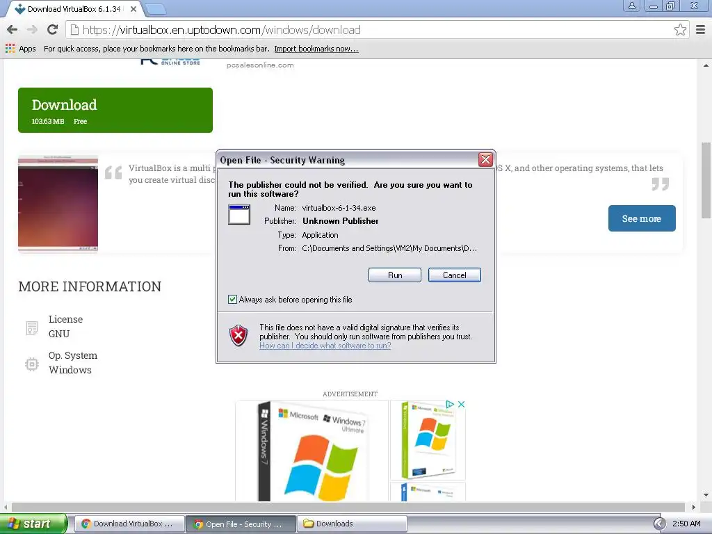Open the Windows Start menu
Screen dimensions: 712x534
click(33, 524)
